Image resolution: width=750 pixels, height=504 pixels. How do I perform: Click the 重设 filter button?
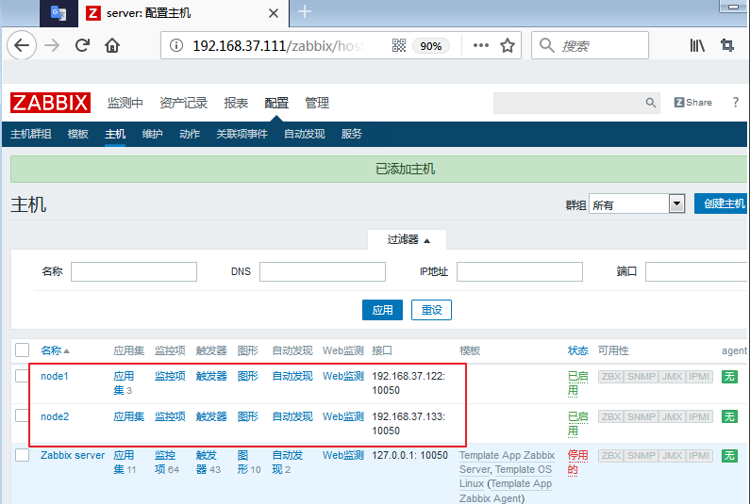pyautogui.click(x=431, y=310)
